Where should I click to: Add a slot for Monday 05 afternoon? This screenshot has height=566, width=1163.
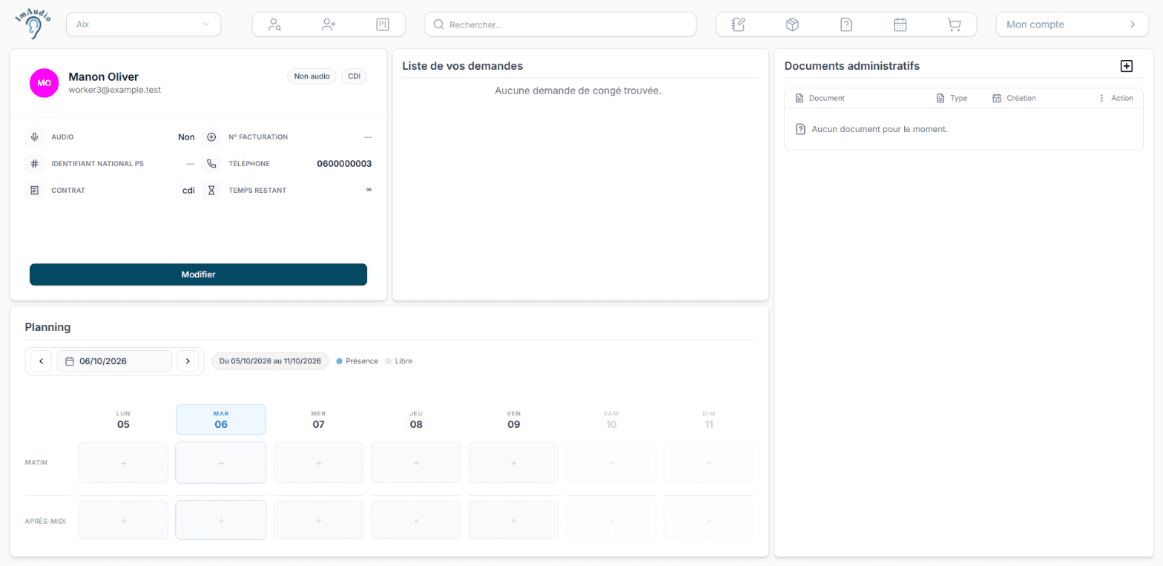point(123,520)
